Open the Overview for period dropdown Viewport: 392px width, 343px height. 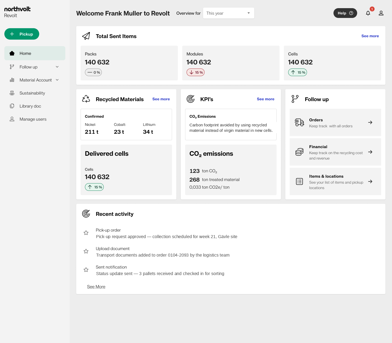(229, 13)
